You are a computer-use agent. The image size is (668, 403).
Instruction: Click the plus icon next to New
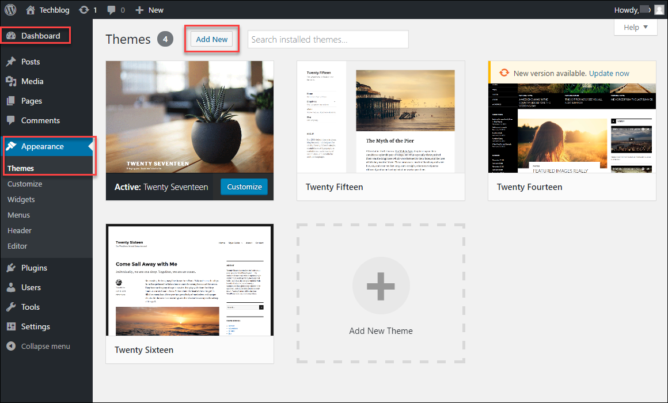click(x=139, y=10)
